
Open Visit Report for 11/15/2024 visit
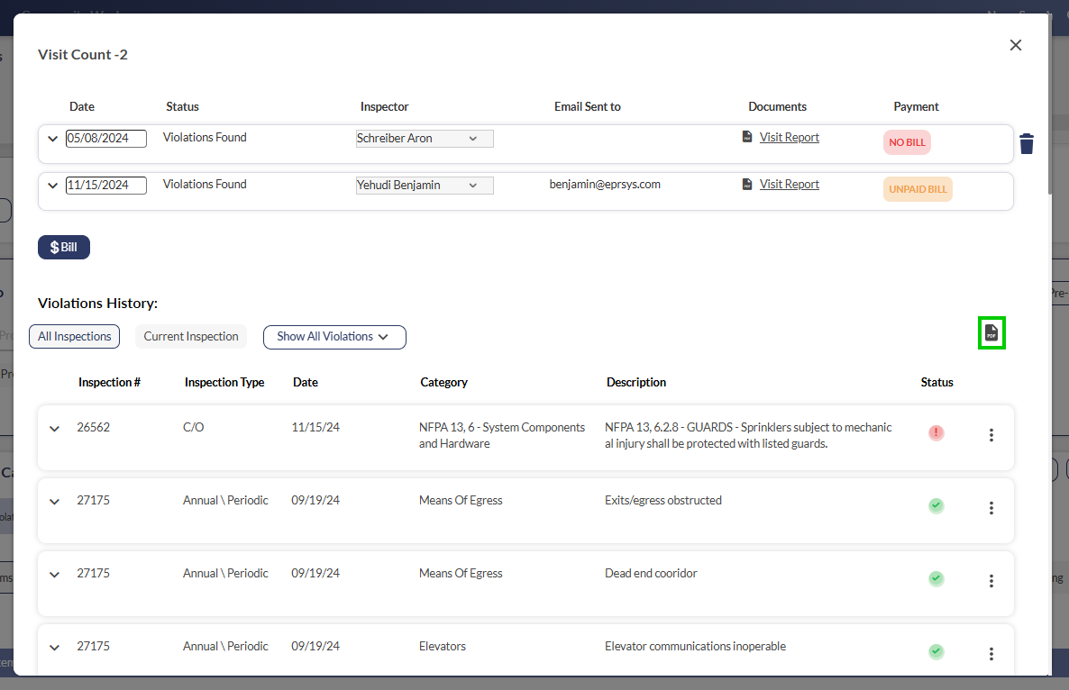tap(789, 185)
